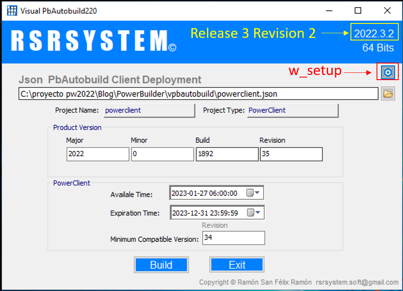403x291 pixels.
Task: Click the Availale Time date value
Action: [204, 193]
